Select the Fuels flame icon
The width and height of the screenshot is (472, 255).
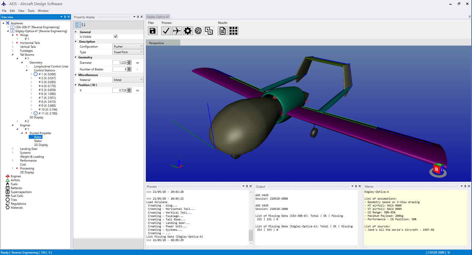coord(7,184)
